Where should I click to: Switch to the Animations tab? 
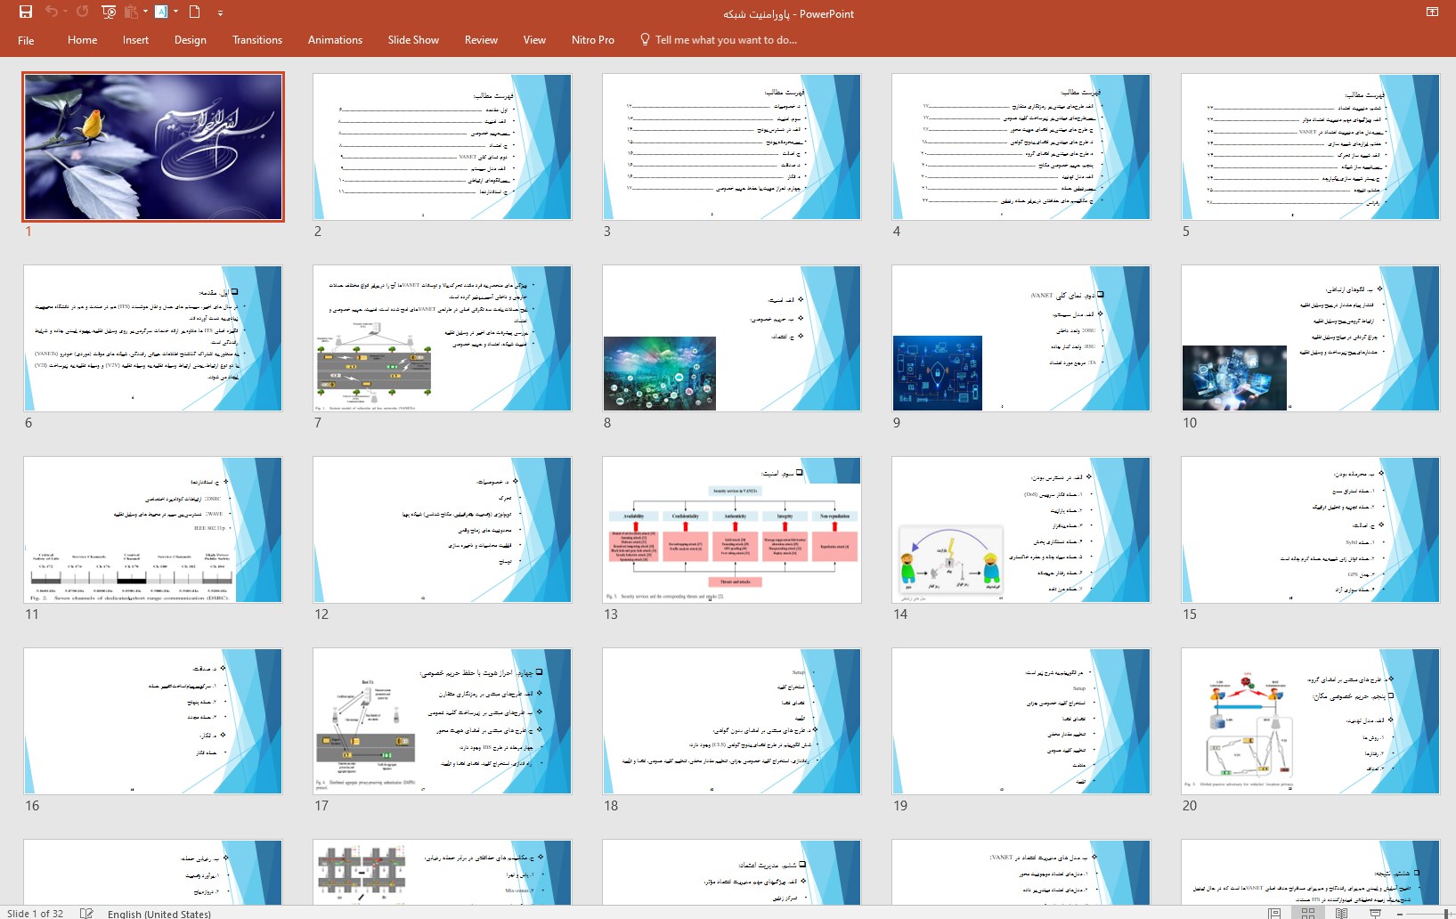[335, 40]
